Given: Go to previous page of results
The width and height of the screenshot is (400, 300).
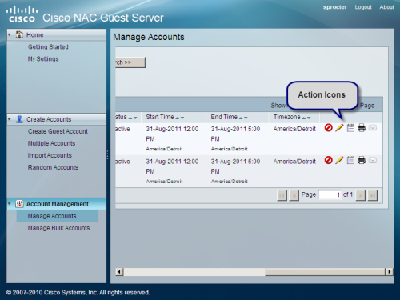Looking at the screenshot, I should pyautogui.click(x=294, y=195).
